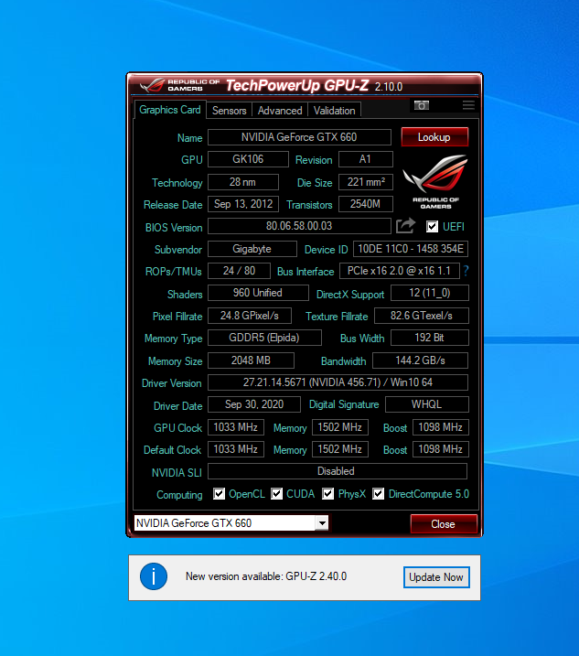Click the Lookup button
Viewport: 579px width, 656px height.
tap(434, 137)
